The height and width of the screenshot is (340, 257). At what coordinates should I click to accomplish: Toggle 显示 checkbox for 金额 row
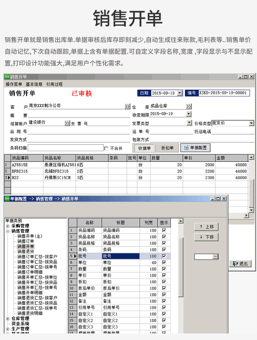click(164, 295)
